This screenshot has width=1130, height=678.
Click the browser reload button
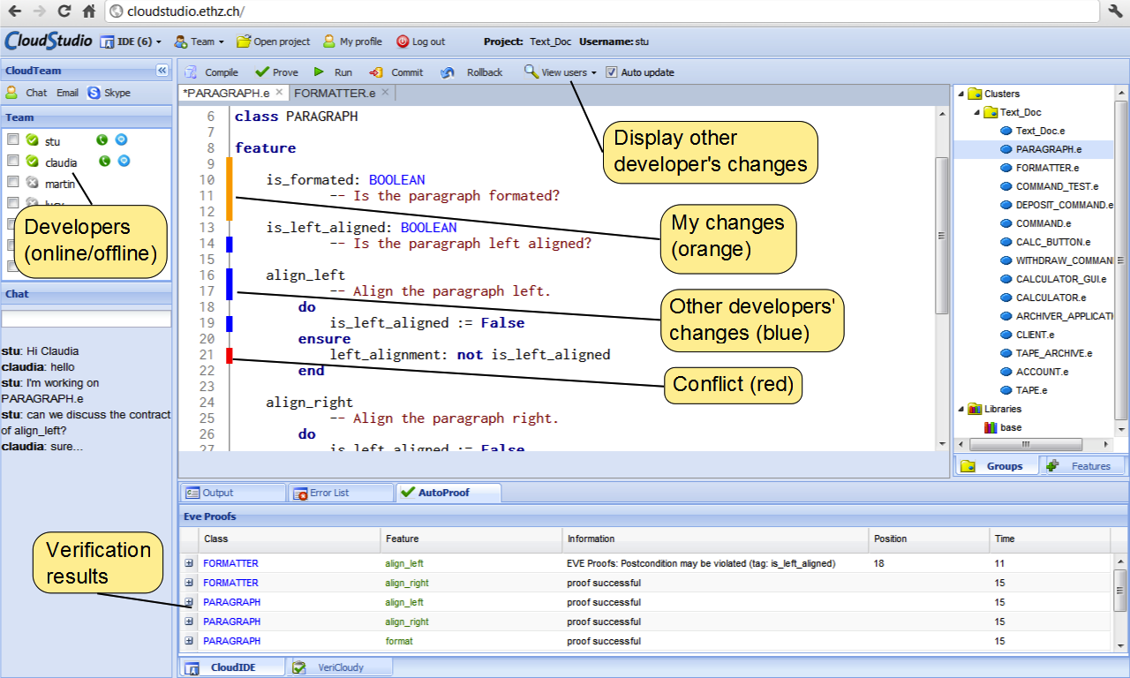pos(64,11)
